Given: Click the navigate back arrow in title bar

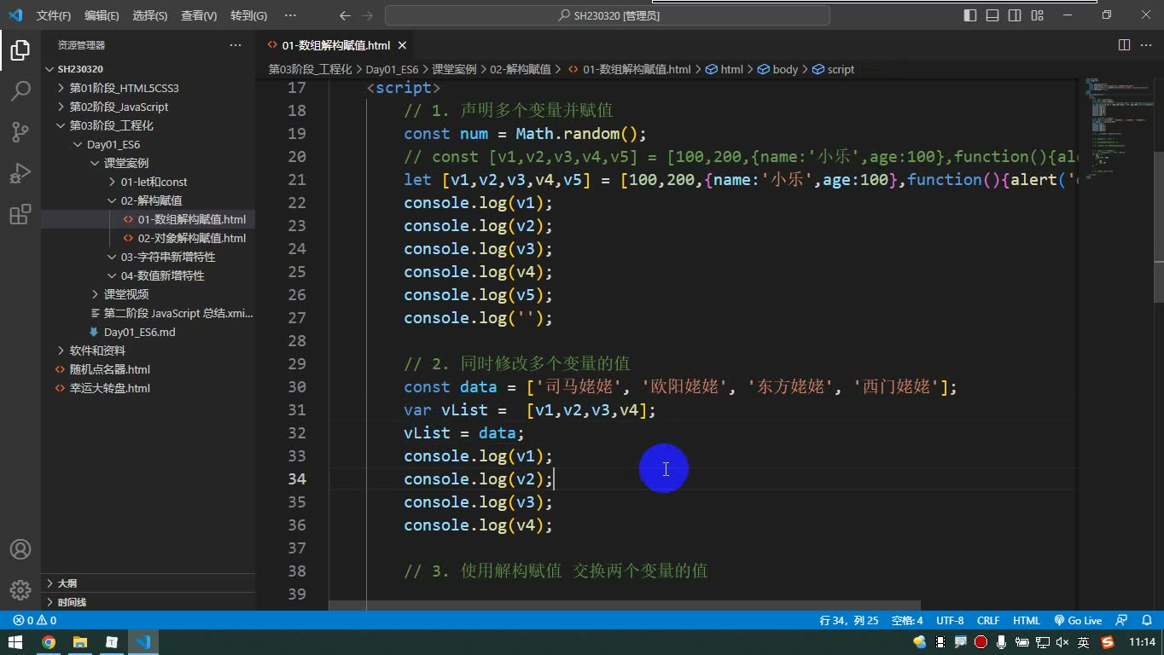Looking at the screenshot, I should pos(345,15).
